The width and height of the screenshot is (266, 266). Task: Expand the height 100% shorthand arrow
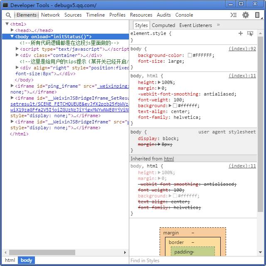159,82
